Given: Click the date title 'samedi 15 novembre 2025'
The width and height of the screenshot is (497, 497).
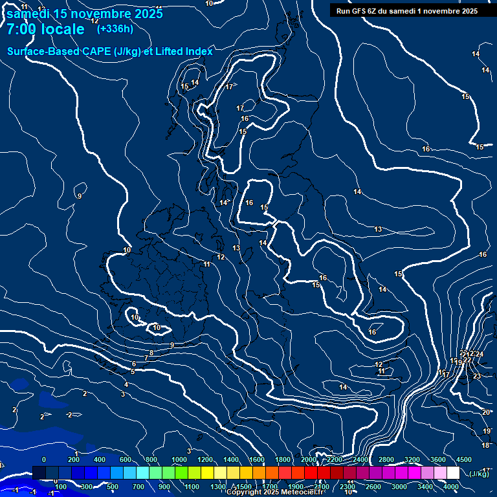Looking at the screenshot, I should click(84, 14).
